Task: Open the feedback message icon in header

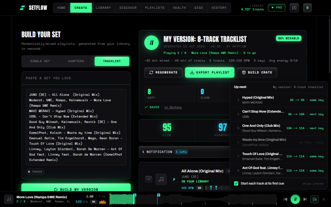Action: point(294,8)
